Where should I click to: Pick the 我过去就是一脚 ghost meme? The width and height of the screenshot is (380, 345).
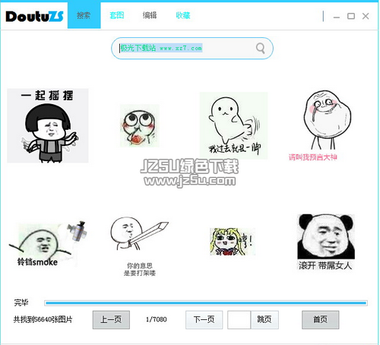coord(233,125)
